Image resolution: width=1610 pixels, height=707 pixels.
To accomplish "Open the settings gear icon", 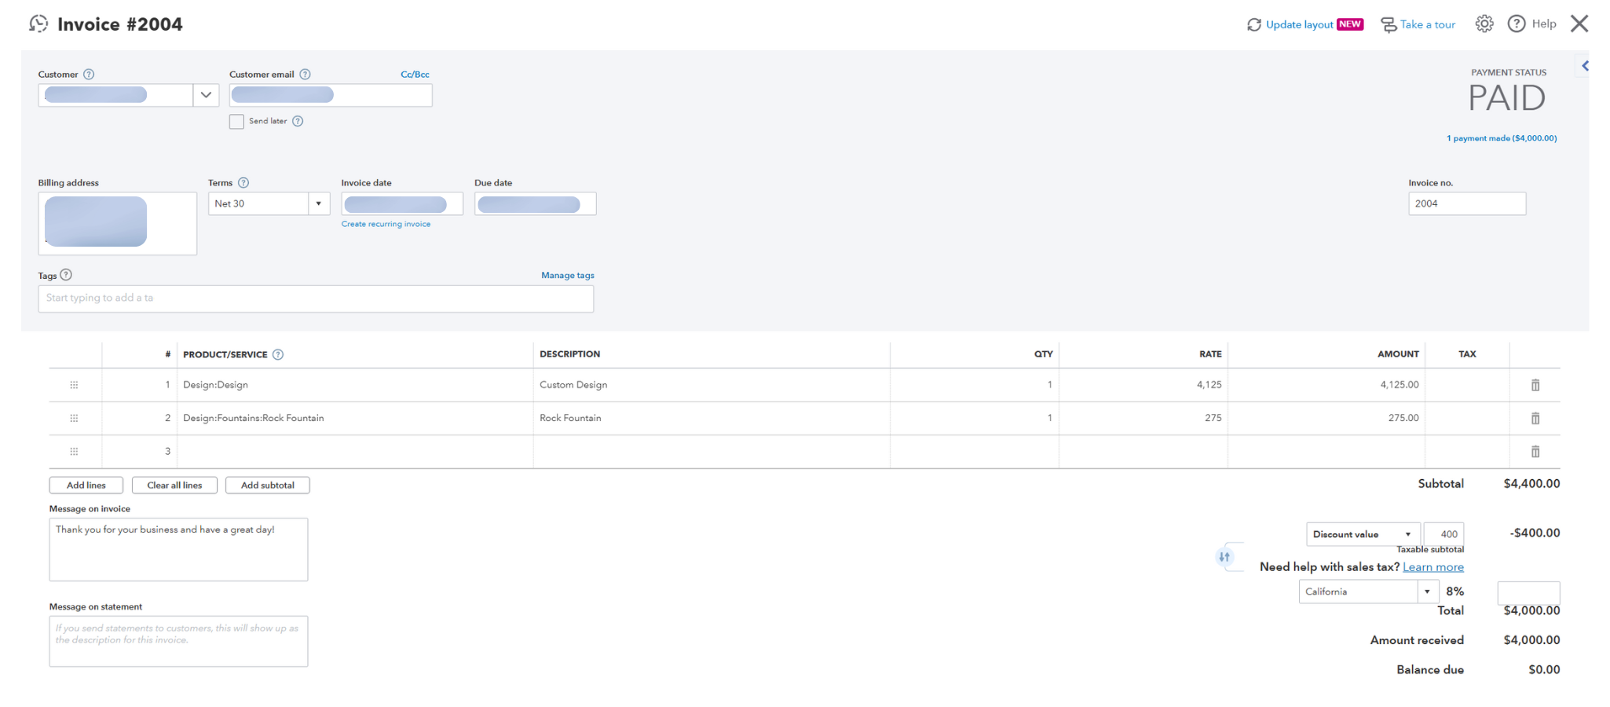I will (x=1484, y=24).
